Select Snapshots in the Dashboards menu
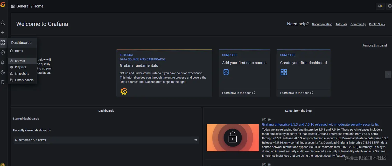Screen dimensions: 392x166 point(22,74)
